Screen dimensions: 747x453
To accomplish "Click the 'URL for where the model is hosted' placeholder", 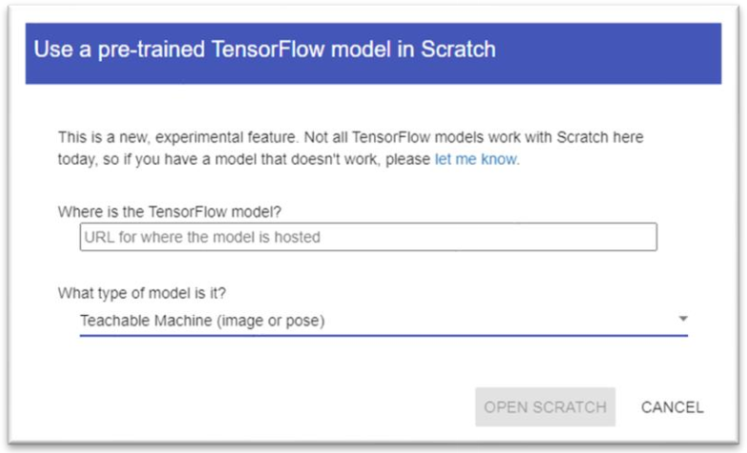I will point(202,237).
